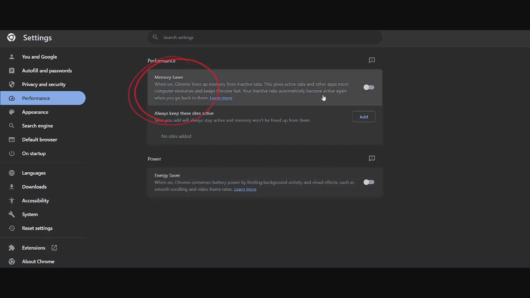Click the 'No sites added' text
530x298 pixels.
point(176,136)
